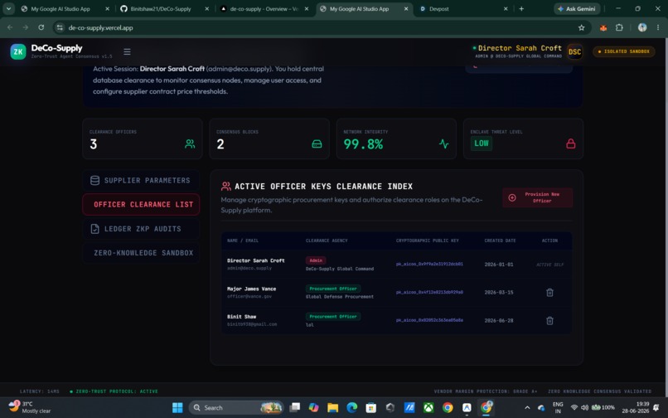The image size is (668, 418).
Task: Close the Devpost browser tab
Action: 506,8
